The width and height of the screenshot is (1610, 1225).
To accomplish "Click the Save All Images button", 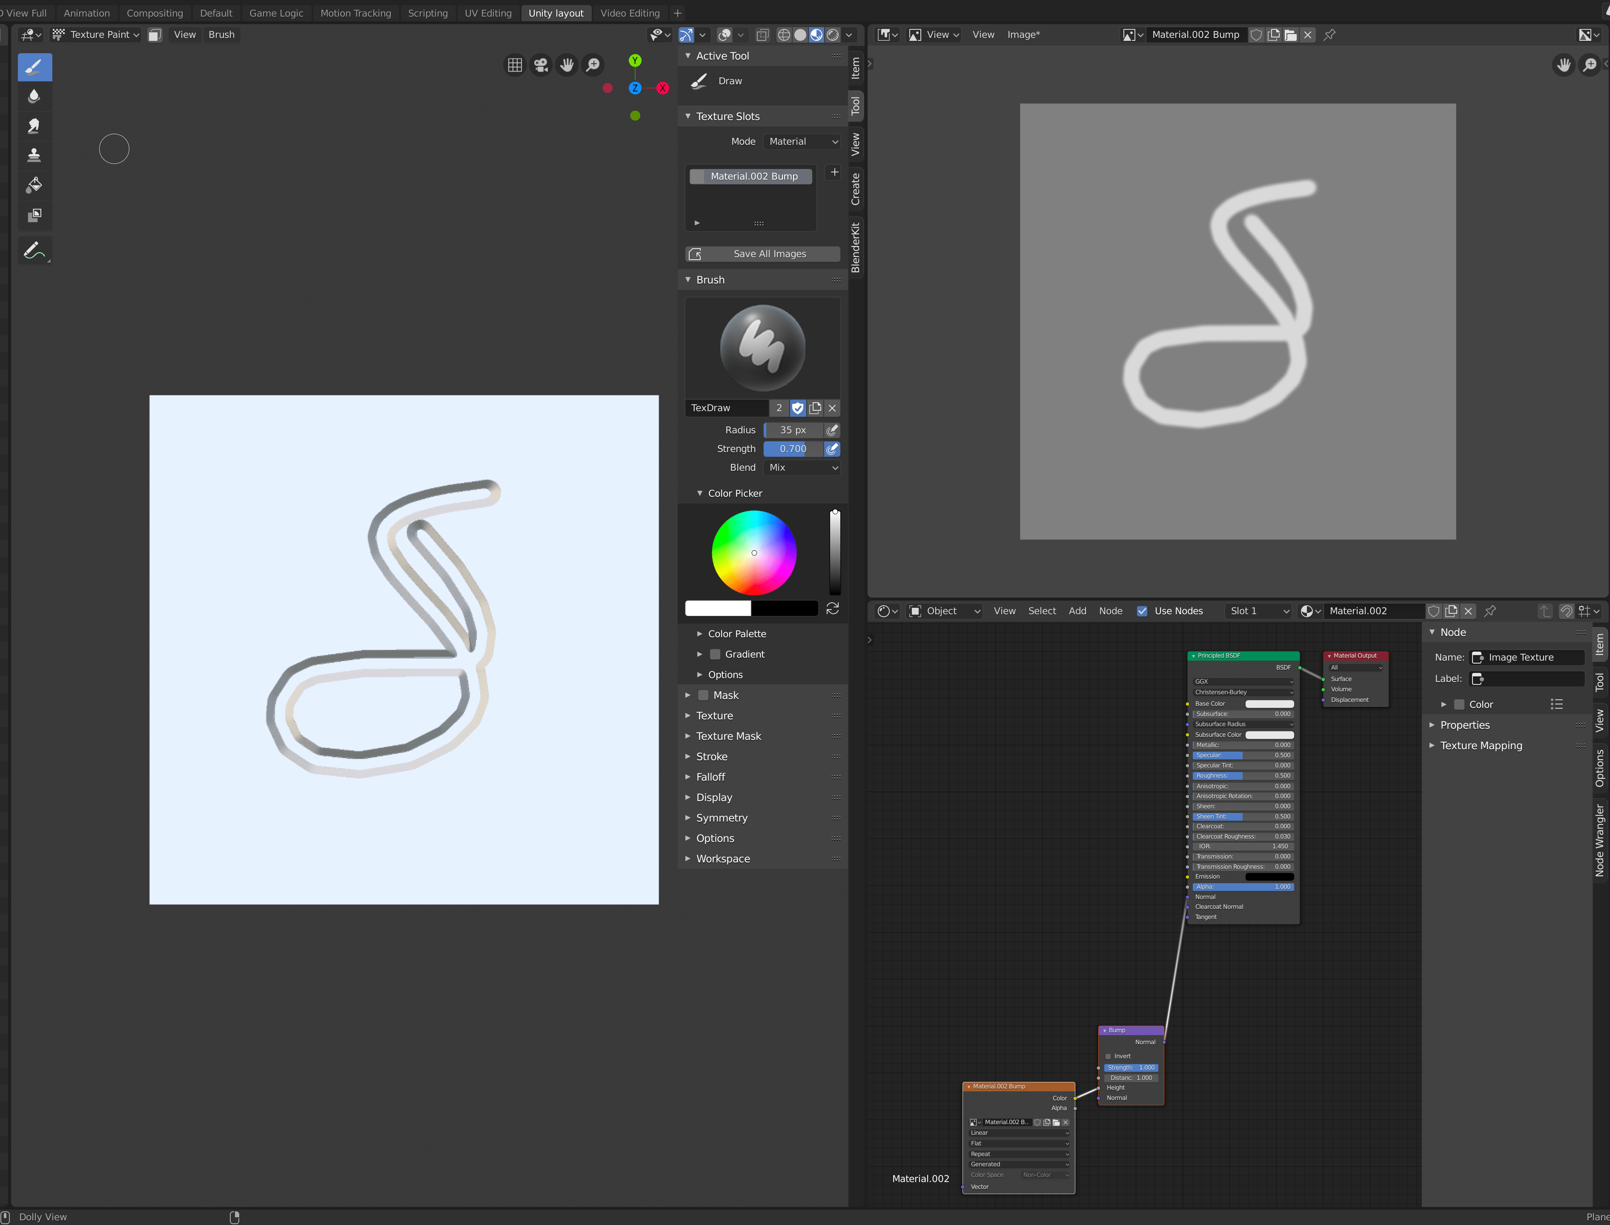I will tap(763, 254).
